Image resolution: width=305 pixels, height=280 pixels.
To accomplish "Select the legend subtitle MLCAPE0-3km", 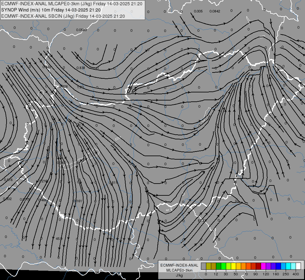I will click(x=179, y=270).
